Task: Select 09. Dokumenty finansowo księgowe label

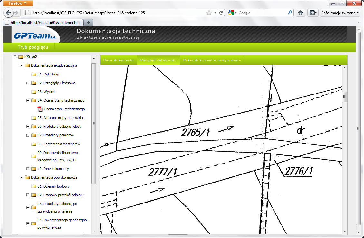Action: (58, 156)
